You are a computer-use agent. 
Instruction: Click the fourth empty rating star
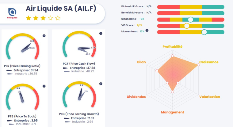coord(51,18)
